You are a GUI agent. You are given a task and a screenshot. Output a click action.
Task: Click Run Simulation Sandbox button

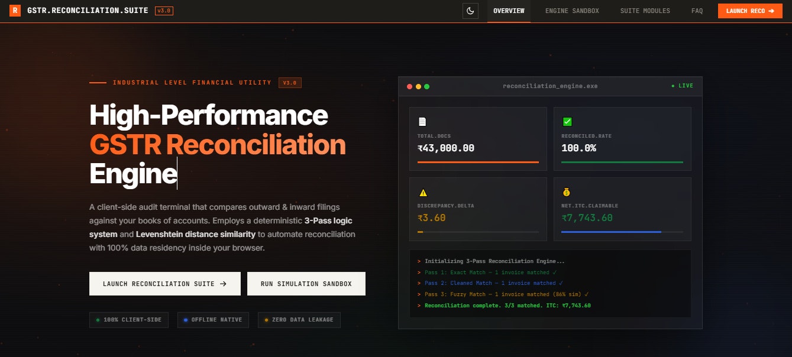tap(306, 284)
